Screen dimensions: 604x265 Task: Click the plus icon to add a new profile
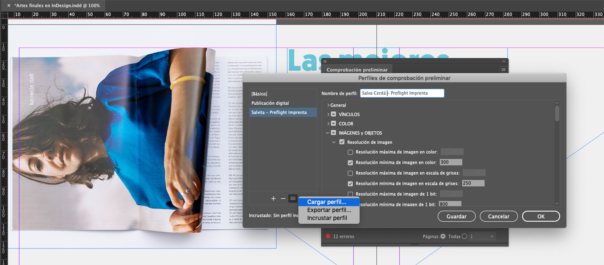coord(273,199)
